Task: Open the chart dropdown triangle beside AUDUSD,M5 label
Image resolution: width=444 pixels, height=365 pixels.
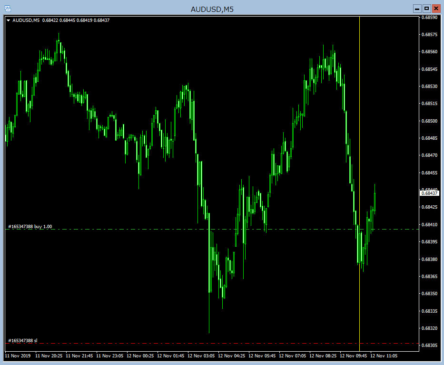Action: click(9, 20)
